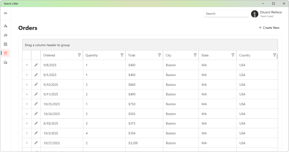The image size is (289, 152).
Task: Edit the order dated 8/18/2025
Action: click(36, 123)
